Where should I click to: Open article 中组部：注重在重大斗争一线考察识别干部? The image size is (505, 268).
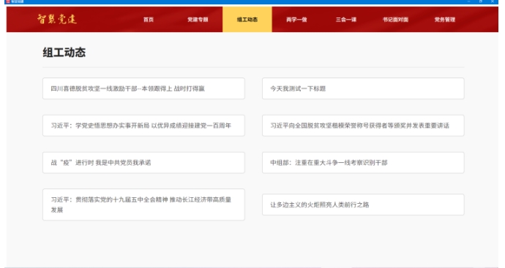point(363,163)
